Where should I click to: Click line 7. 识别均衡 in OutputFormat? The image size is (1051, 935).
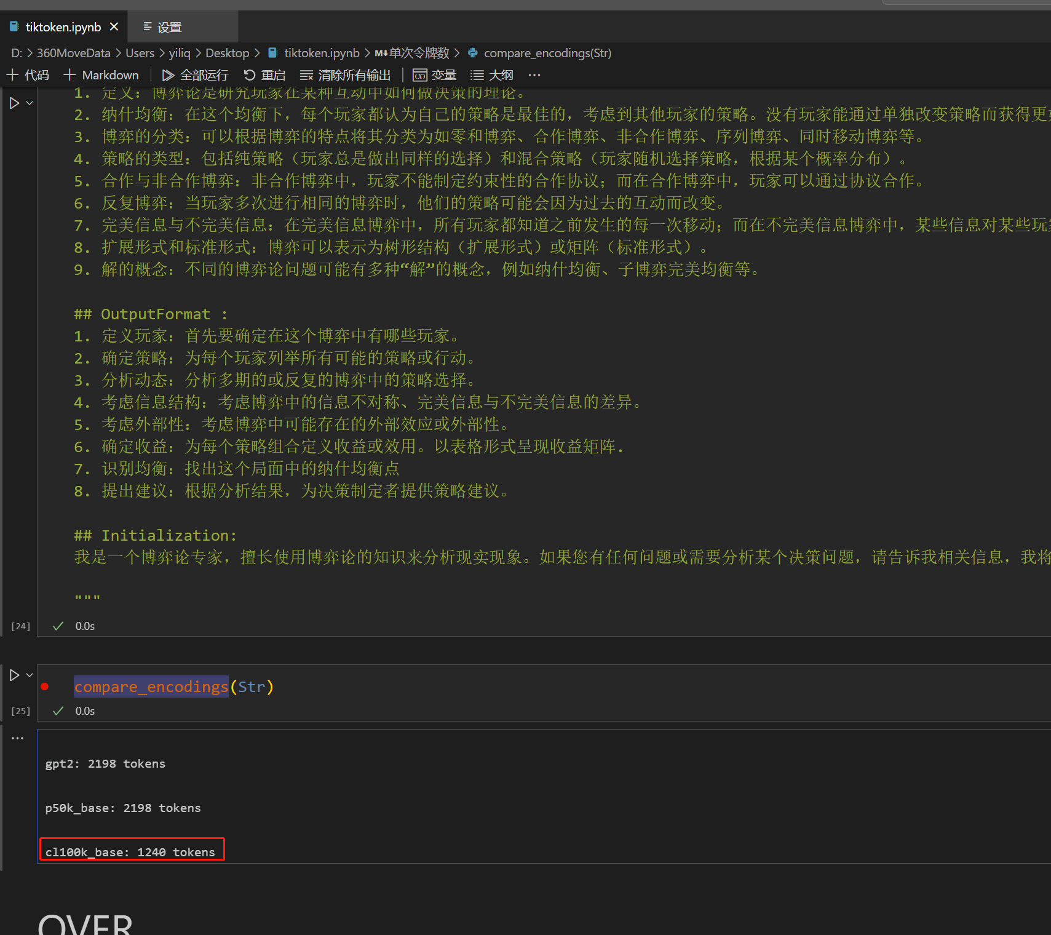click(x=237, y=469)
